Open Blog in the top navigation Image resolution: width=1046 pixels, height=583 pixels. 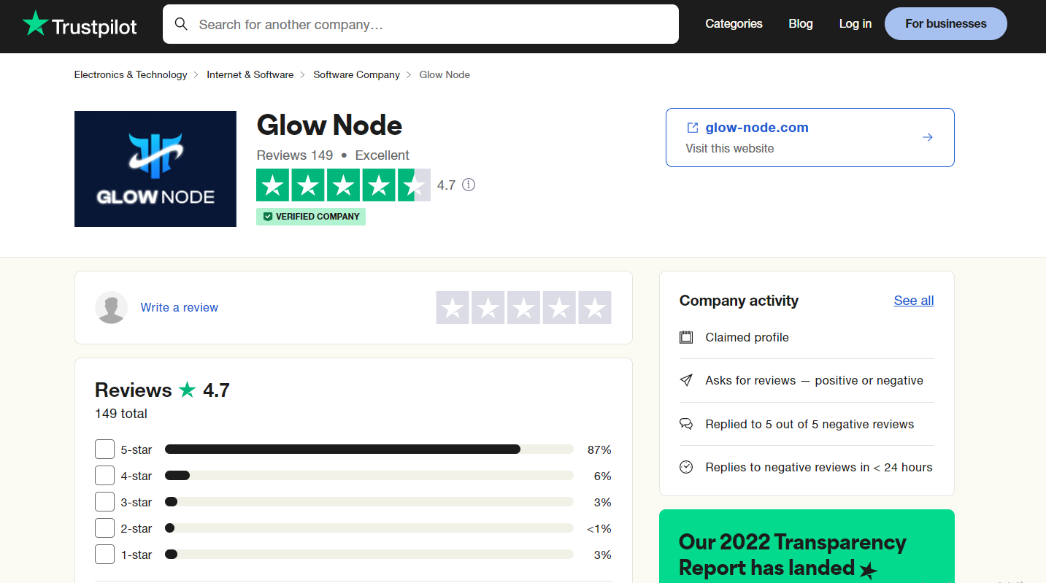[x=801, y=24]
